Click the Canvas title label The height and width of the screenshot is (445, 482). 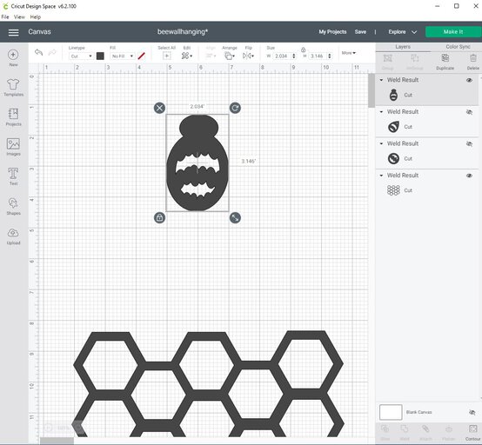[39, 31]
